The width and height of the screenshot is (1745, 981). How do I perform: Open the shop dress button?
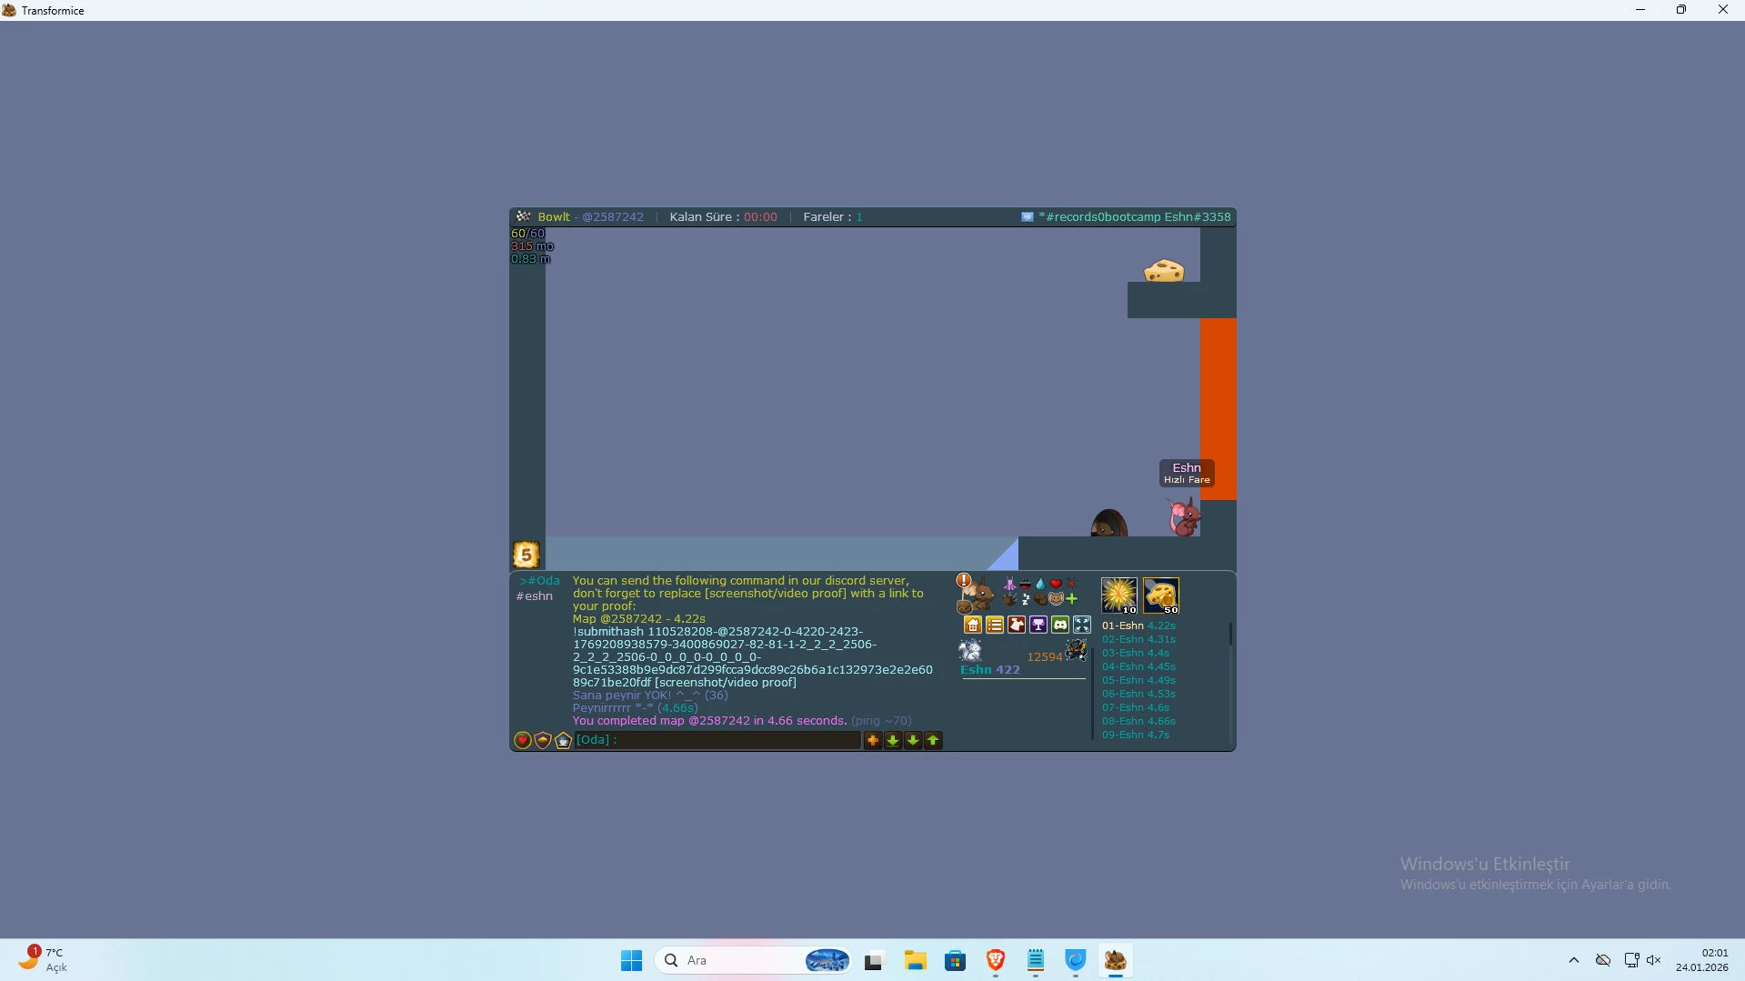click(x=1017, y=625)
